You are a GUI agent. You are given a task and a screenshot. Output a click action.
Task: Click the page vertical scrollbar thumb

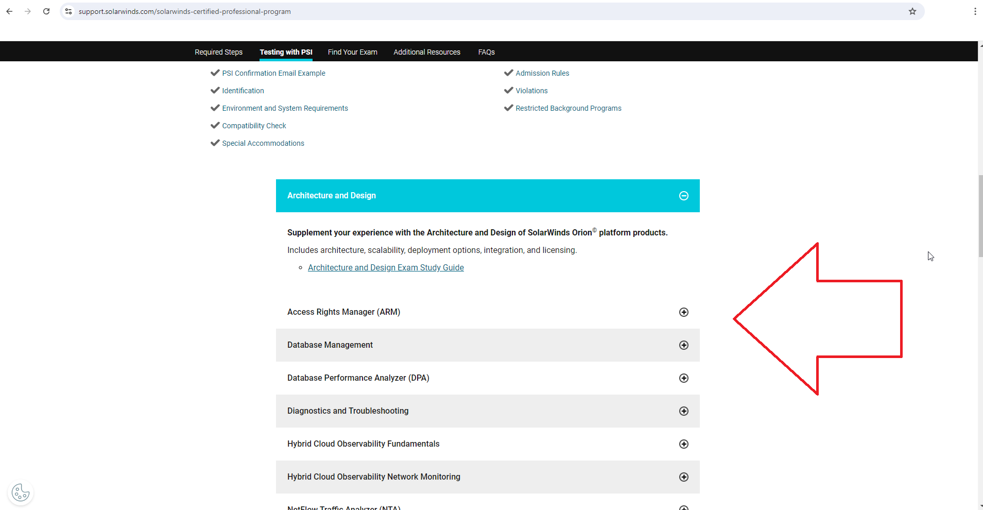(x=980, y=216)
